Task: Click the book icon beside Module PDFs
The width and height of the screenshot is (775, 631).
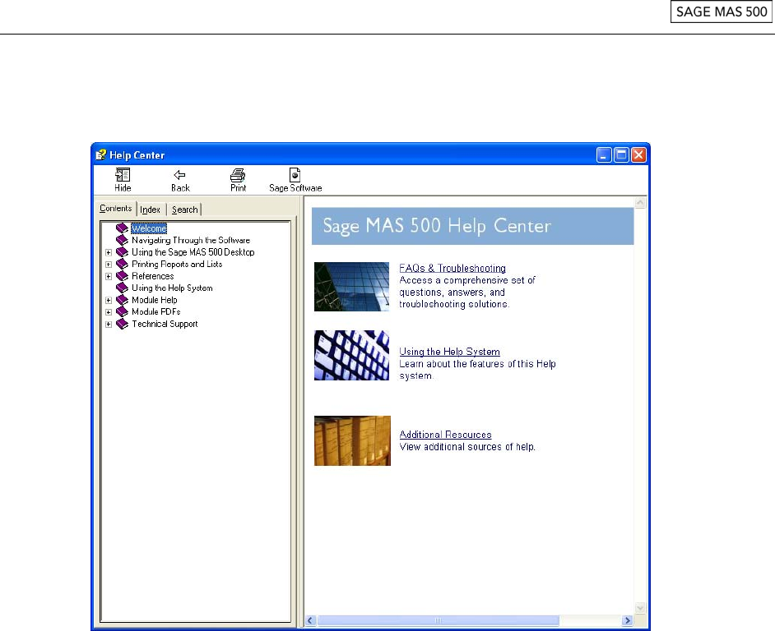Action: point(122,311)
